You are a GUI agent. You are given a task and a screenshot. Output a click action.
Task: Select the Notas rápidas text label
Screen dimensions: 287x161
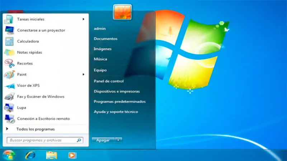pyautogui.click(x=29, y=52)
